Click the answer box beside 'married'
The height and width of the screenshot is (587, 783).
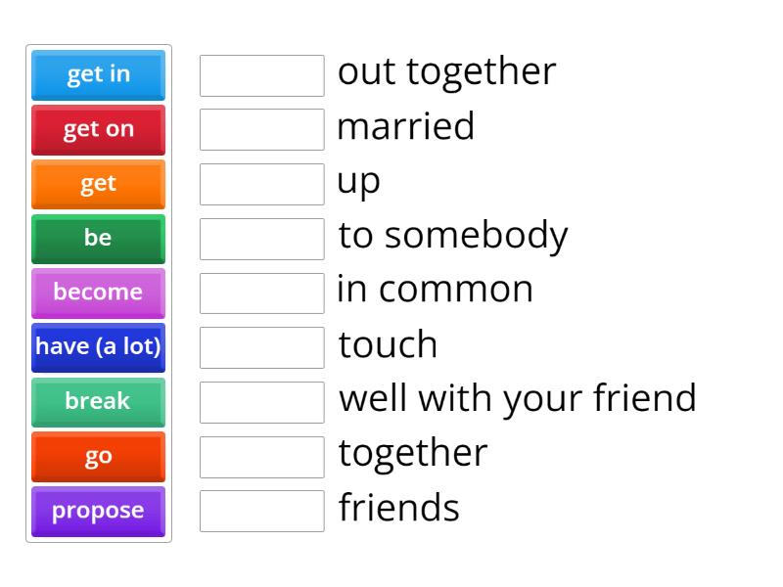pos(261,129)
